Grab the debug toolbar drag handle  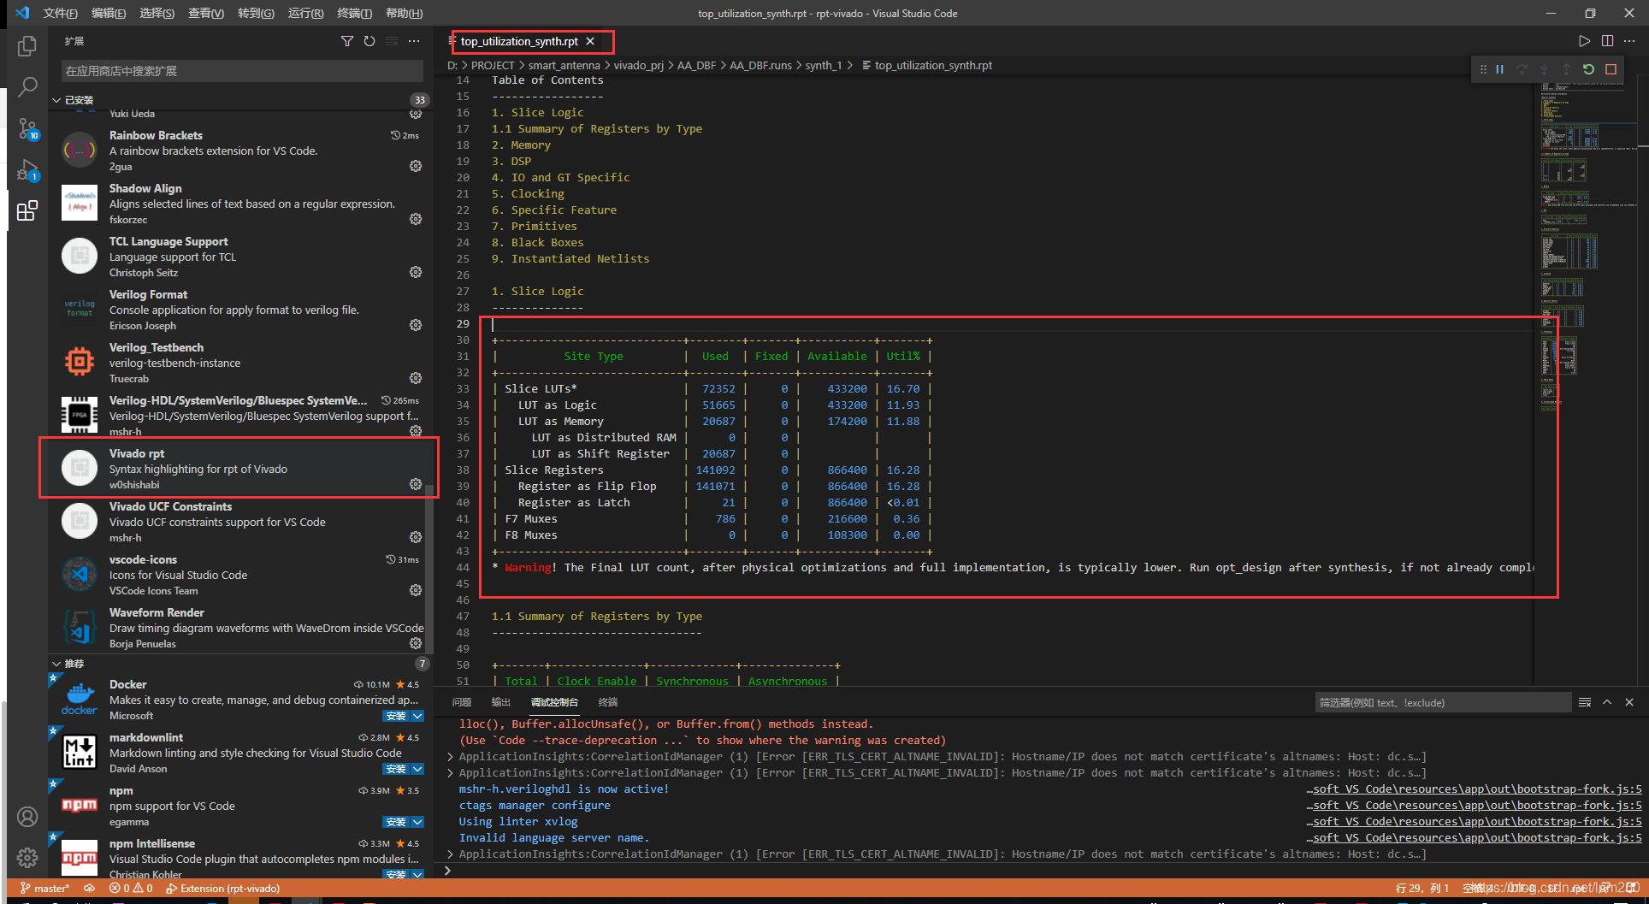(x=1483, y=69)
